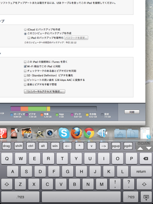Click the audio 0.06 GB legend entry
This screenshot has width=153, height=204.
18,116
